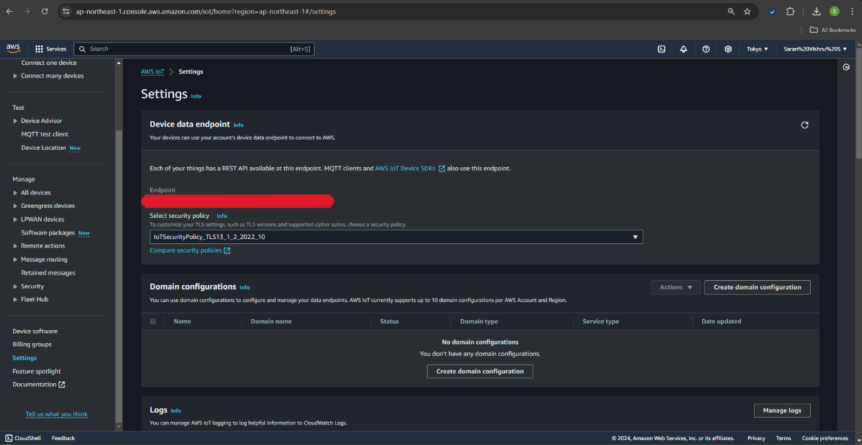The height and width of the screenshot is (445, 862).
Task: Open Compare security policies link
Action: click(190, 250)
